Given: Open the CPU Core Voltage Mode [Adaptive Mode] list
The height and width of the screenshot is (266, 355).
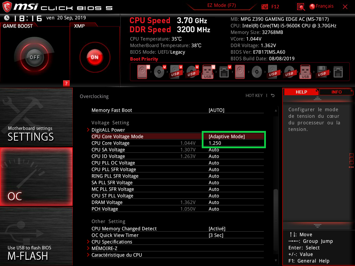Looking at the screenshot, I should [x=227, y=136].
